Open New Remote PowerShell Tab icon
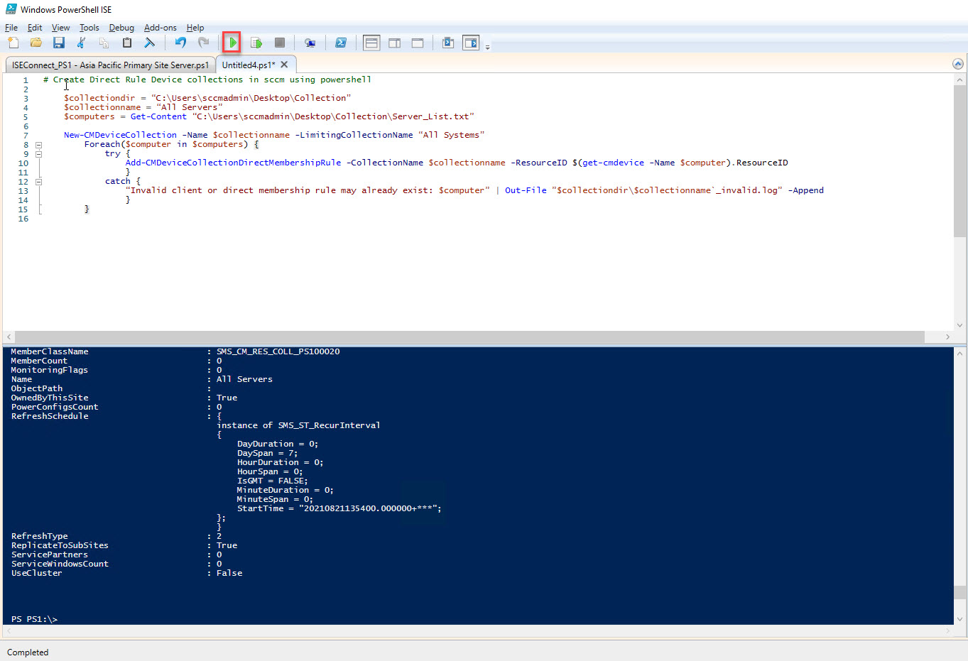The image size is (968, 661). 310,43
